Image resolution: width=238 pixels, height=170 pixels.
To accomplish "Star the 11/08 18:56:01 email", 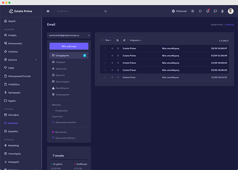I will [x=112, y=77].
